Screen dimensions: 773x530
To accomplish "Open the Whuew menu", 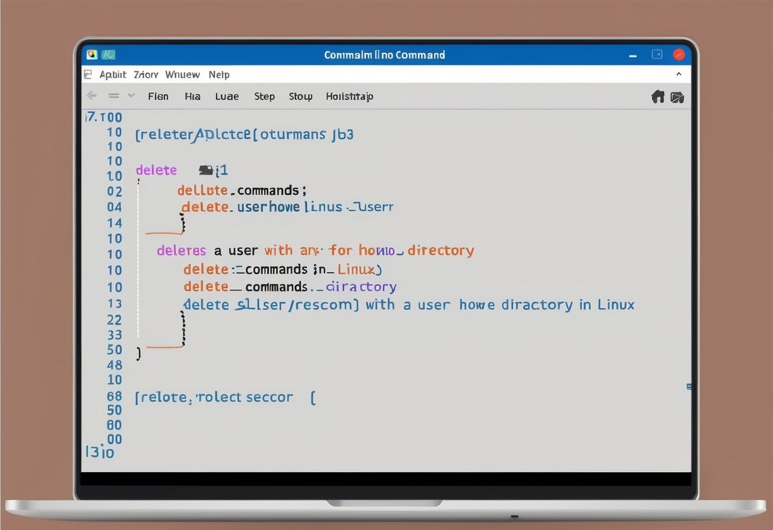I will click(182, 75).
